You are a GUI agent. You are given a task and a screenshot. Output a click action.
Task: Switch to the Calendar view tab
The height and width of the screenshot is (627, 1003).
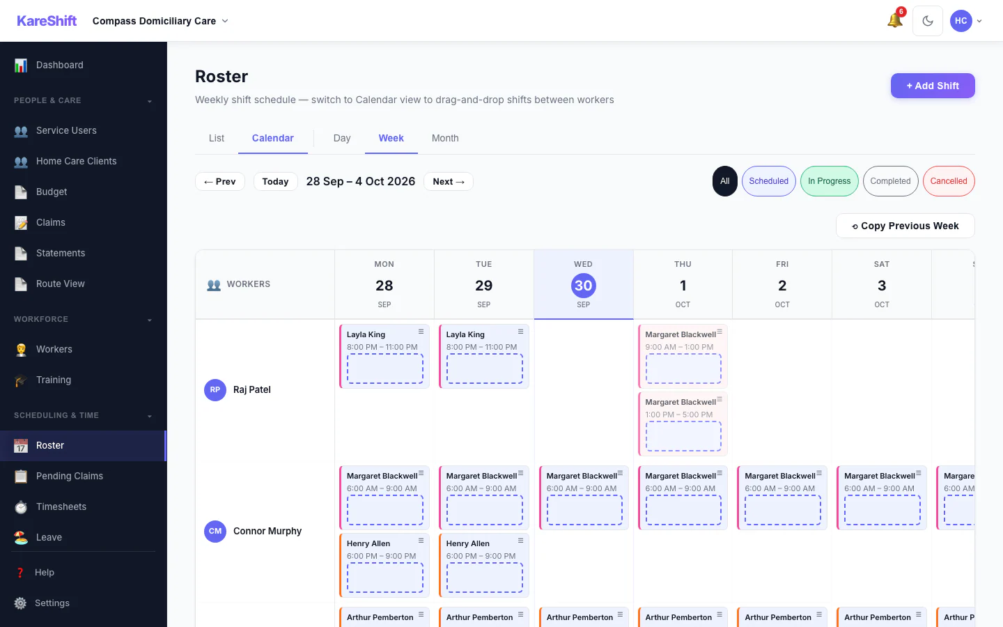273,138
